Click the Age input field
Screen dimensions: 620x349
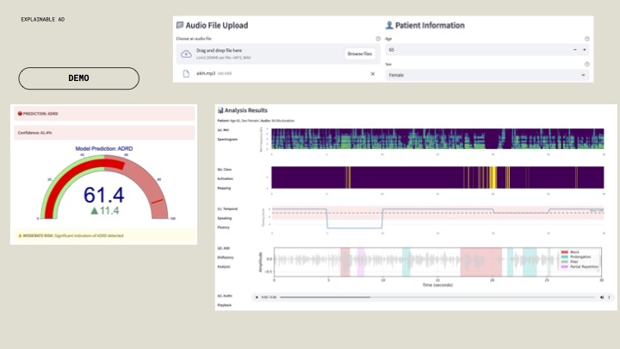point(474,50)
